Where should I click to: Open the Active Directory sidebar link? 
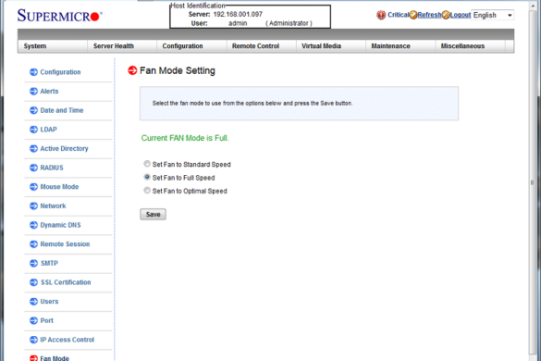[64, 148]
